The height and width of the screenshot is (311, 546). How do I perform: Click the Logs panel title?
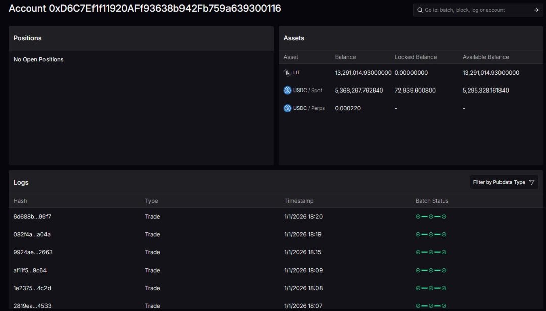click(21, 182)
